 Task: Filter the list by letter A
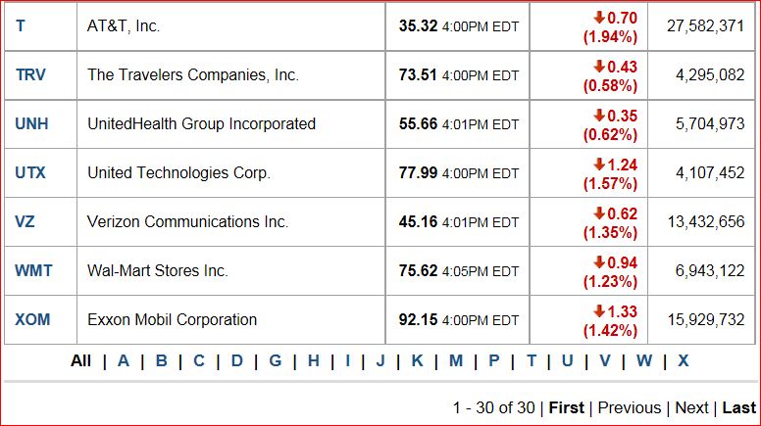point(124,360)
